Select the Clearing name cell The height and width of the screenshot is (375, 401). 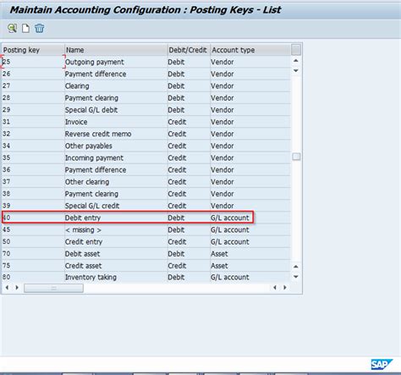click(116, 85)
